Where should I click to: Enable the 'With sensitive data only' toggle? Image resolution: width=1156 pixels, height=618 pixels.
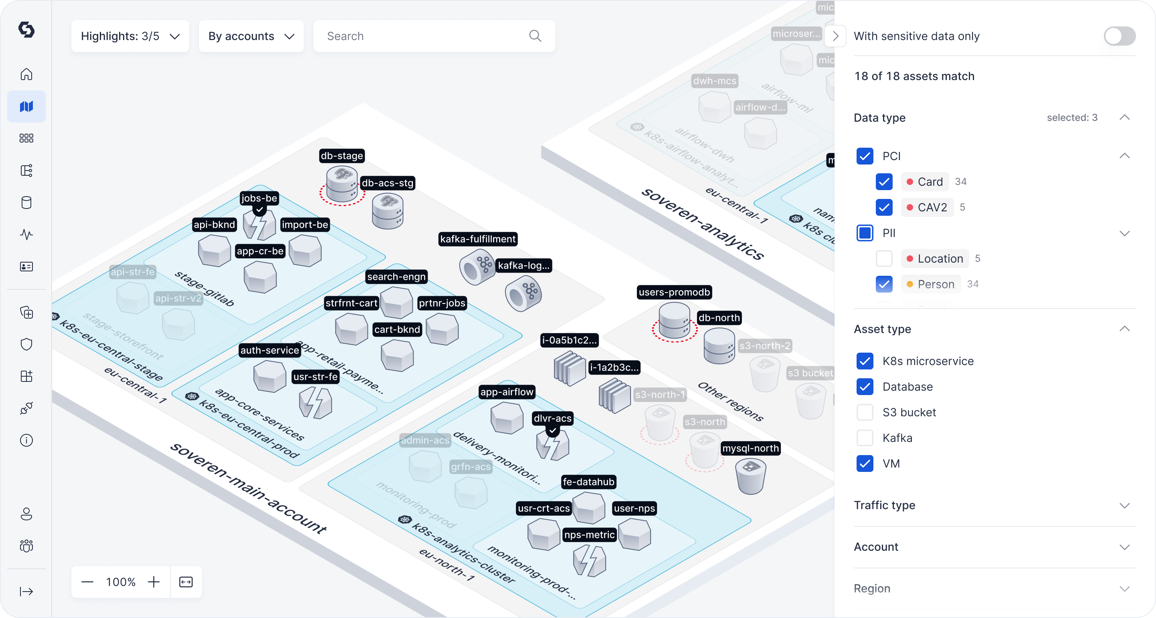[1119, 36]
